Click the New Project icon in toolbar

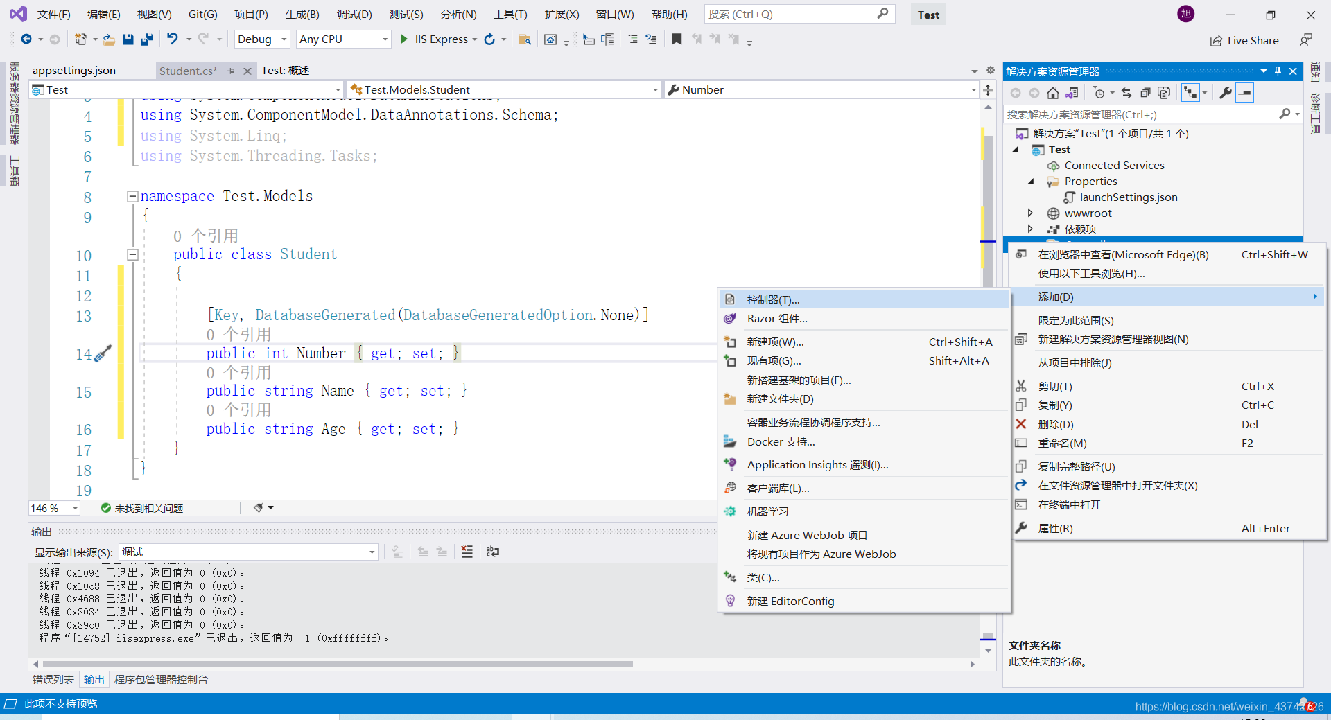(x=81, y=39)
